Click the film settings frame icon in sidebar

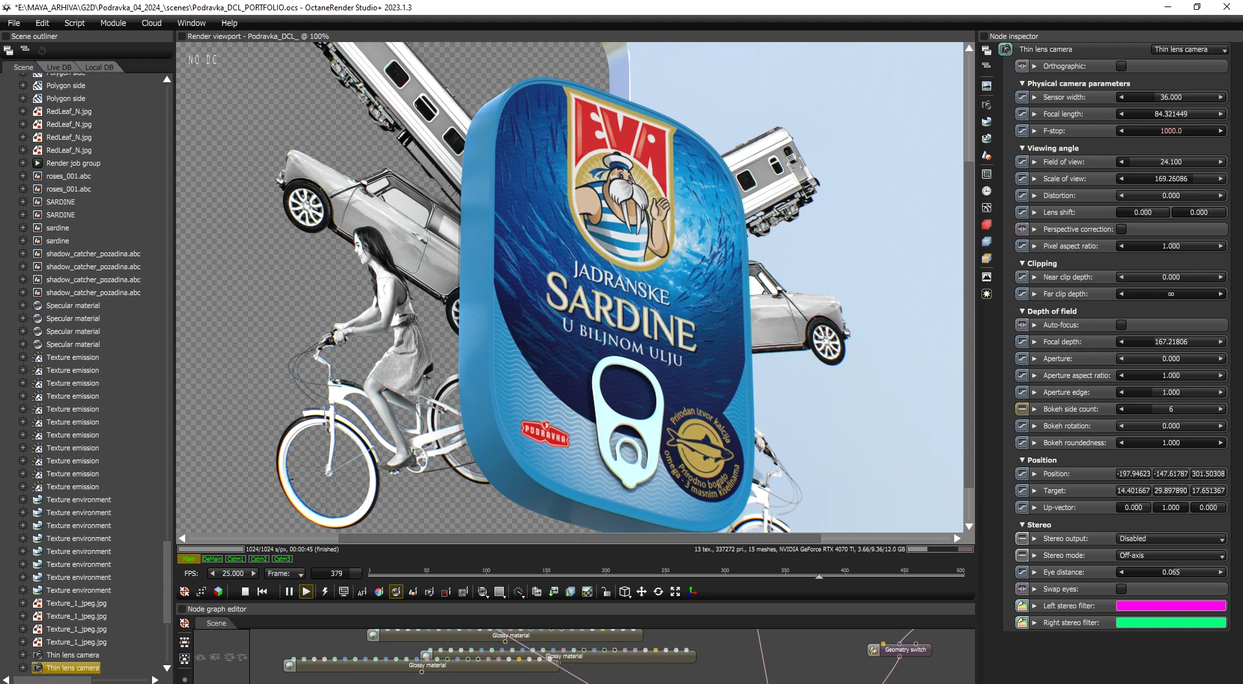point(987,174)
